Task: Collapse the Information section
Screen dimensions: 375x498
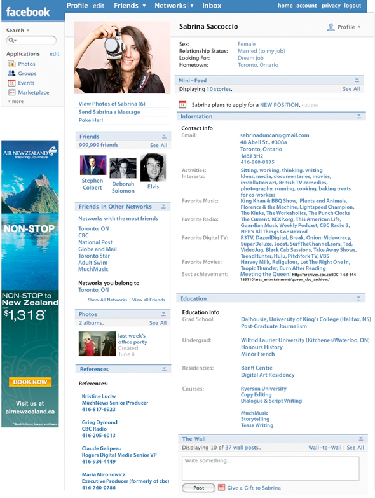Action: [x=358, y=116]
